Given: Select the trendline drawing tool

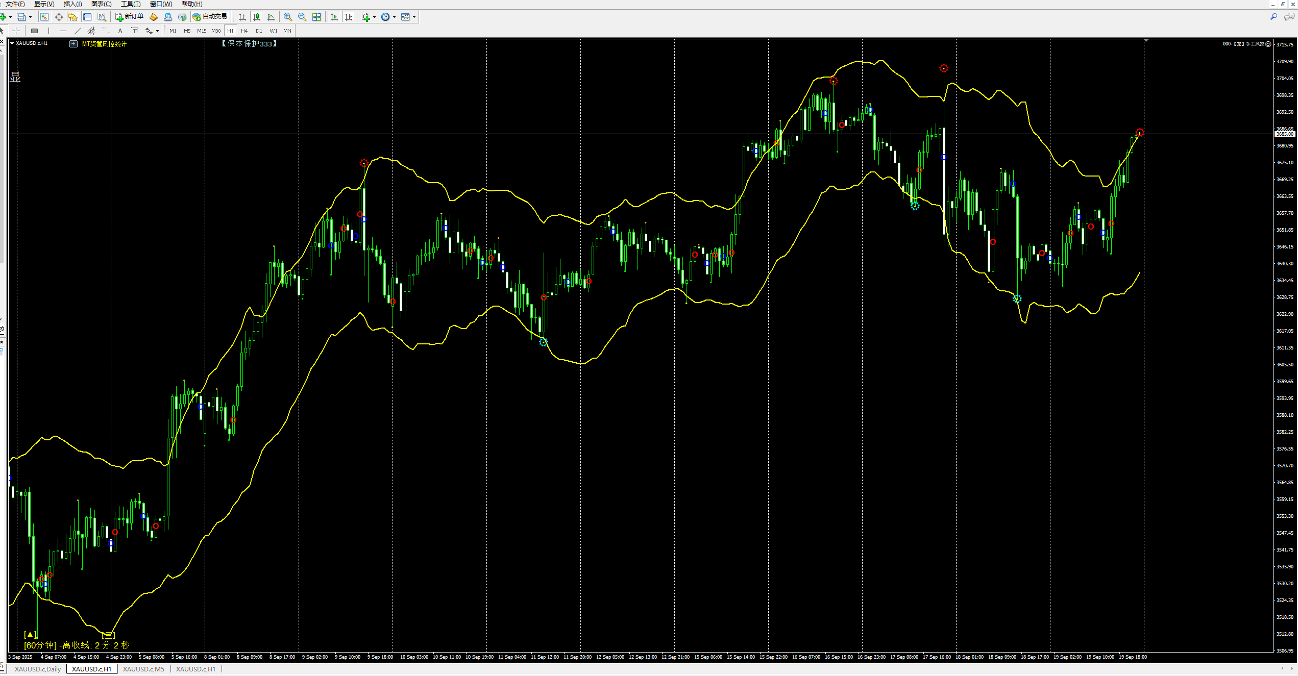Looking at the screenshot, I should point(78,31).
